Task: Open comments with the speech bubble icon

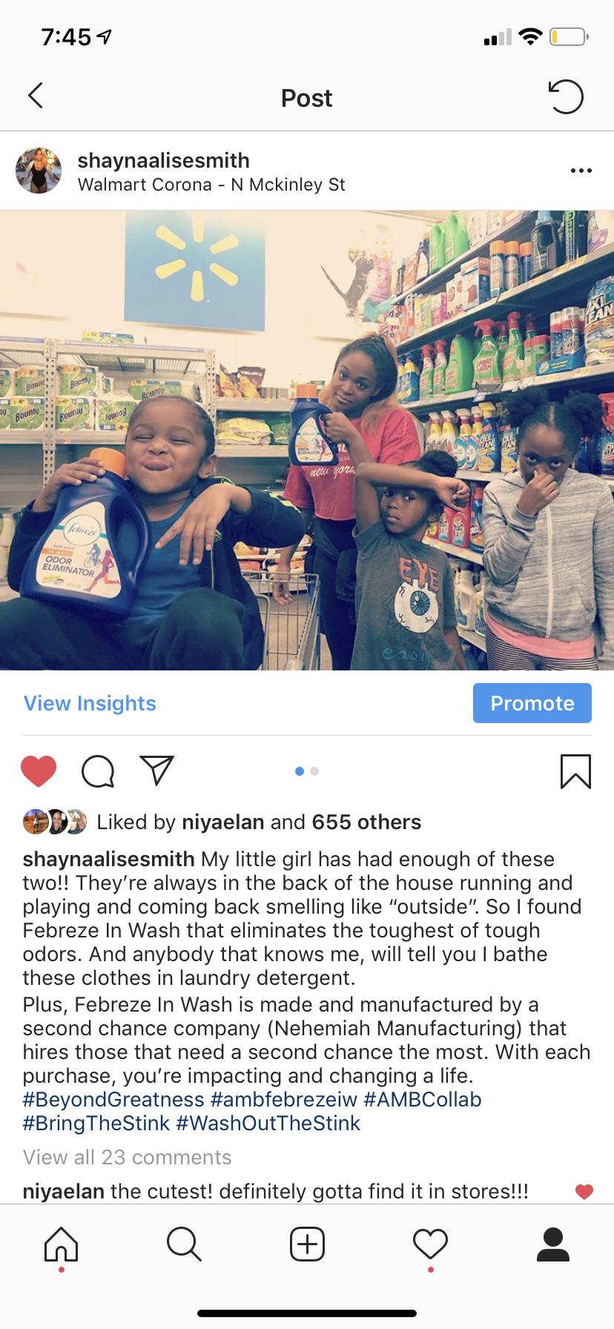Action: (x=98, y=771)
